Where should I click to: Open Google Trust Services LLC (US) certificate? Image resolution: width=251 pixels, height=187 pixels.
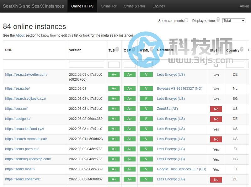click(x=181, y=169)
